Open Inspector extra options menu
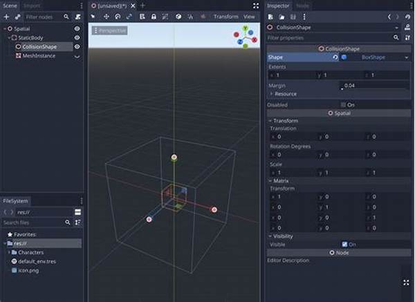The height and width of the screenshot is (302, 415). [x=304, y=17]
